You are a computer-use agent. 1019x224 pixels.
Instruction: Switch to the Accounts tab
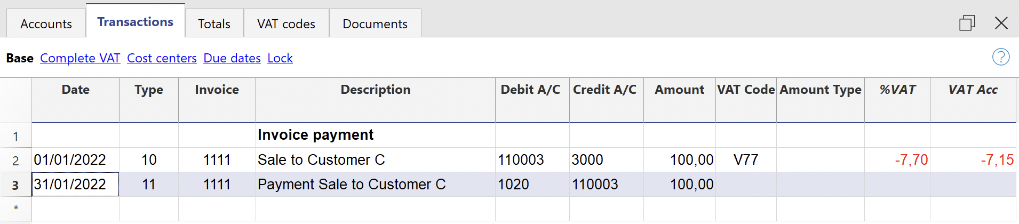[x=46, y=24]
